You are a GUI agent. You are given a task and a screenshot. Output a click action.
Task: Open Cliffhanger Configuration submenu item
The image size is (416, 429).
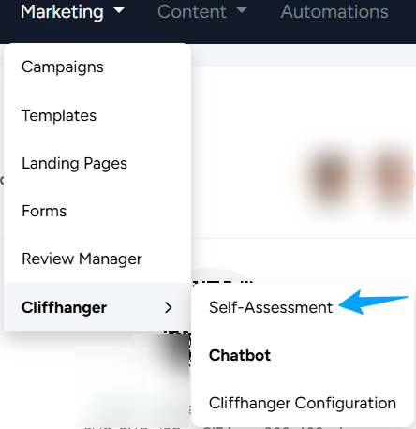tap(303, 403)
